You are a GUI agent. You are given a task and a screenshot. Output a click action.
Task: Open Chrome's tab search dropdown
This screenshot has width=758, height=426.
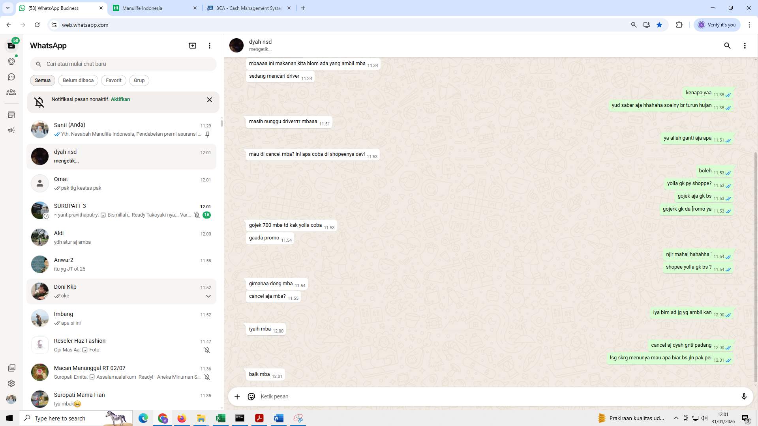click(x=7, y=8)
